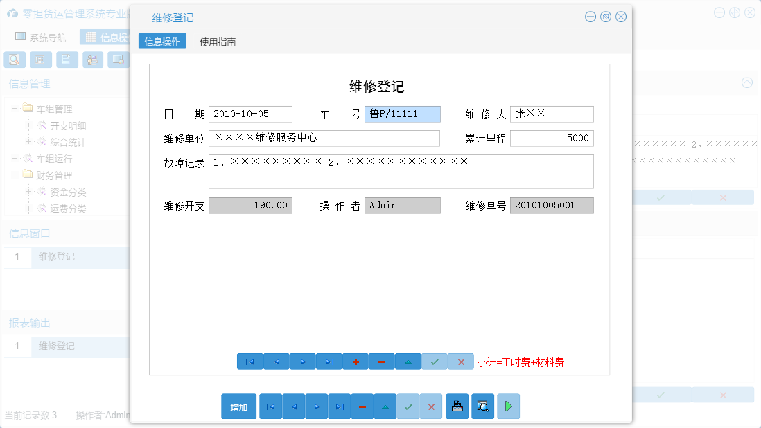Select the 信息操作 tab

coord(162,42)
